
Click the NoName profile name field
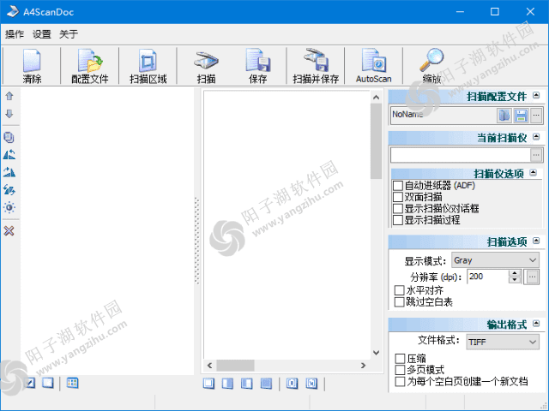click(443, 116)
